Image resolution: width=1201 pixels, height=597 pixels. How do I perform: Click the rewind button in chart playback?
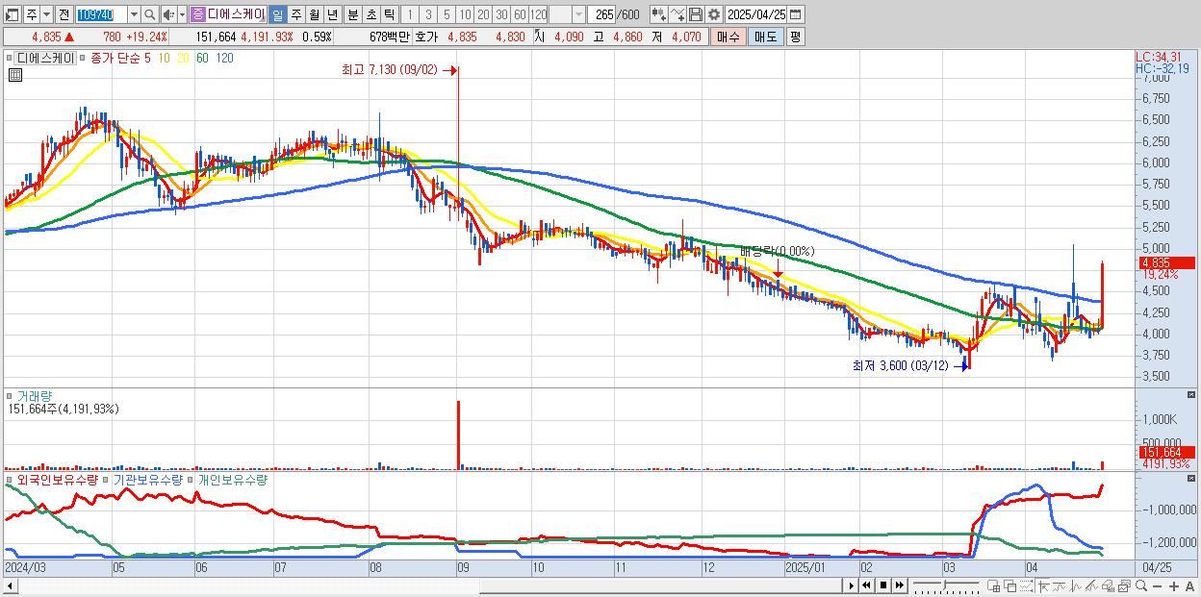pyautogui.click(x=866, y=585)
